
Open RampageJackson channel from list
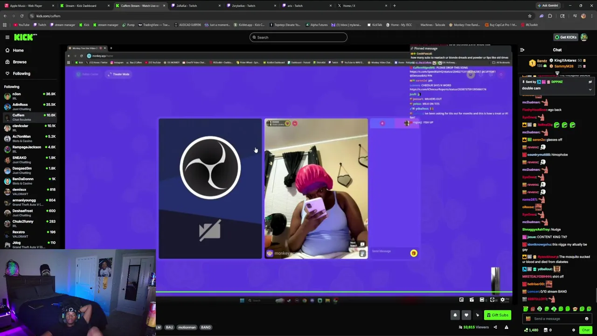click(x=30, y=149)
